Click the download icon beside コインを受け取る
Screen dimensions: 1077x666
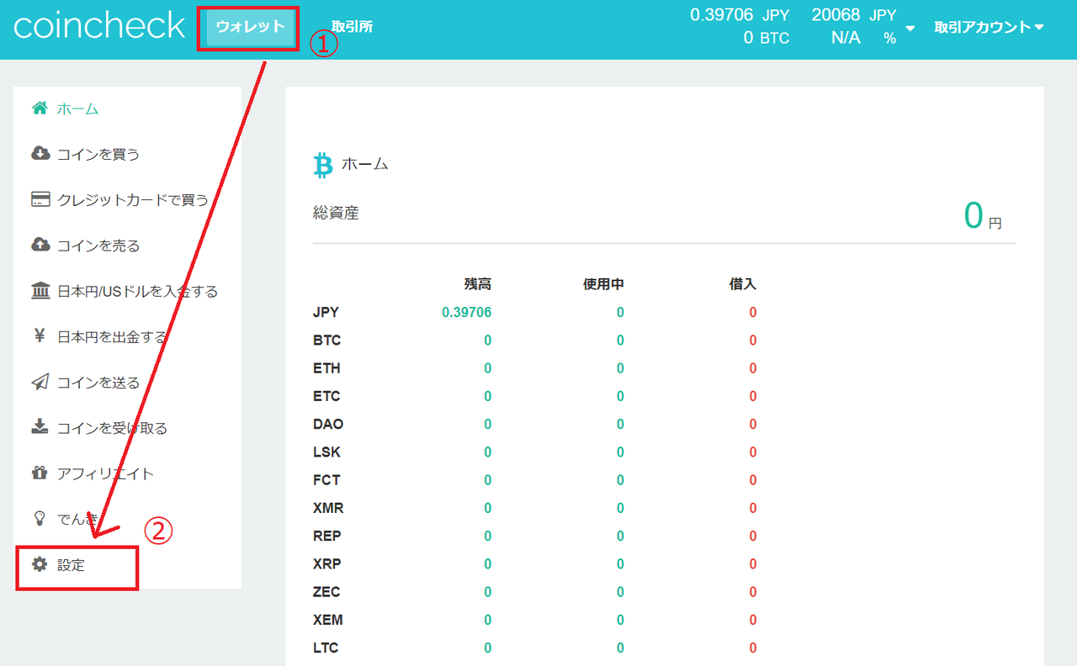tap(39, 427)
